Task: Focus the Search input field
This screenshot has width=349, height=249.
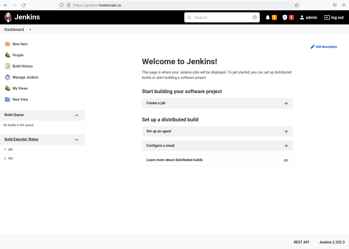Action: (222, 17)
